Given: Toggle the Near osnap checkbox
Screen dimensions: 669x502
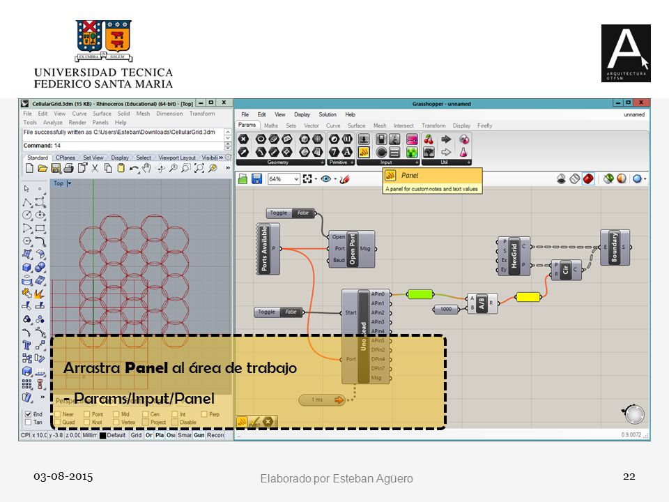Looking at the screenshot, I should click(58, 414).
